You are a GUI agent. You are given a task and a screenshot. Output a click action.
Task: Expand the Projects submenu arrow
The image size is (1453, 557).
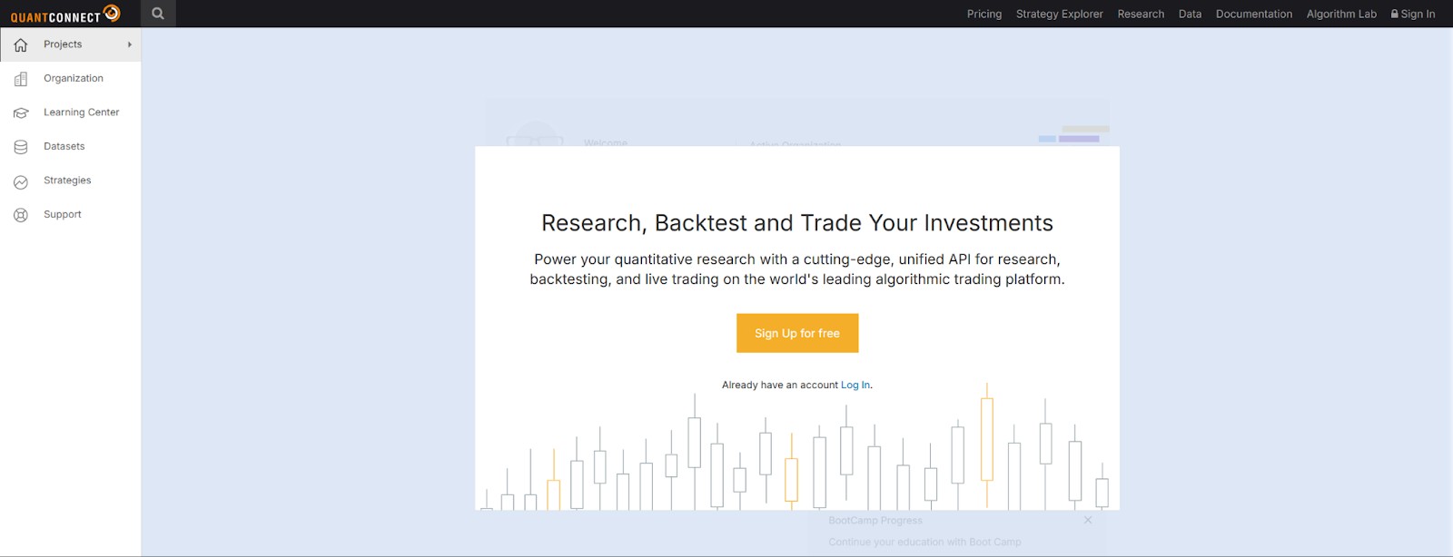tap(130, 44)
